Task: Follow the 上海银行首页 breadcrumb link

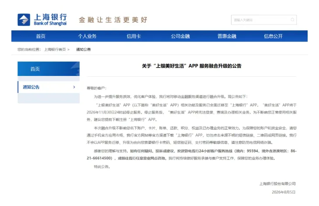Action: tap(55, 49)
